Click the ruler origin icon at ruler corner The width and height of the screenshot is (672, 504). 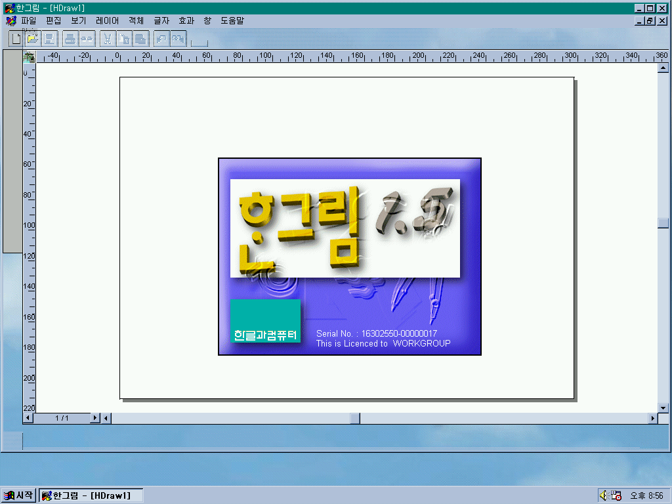[29, 56]
